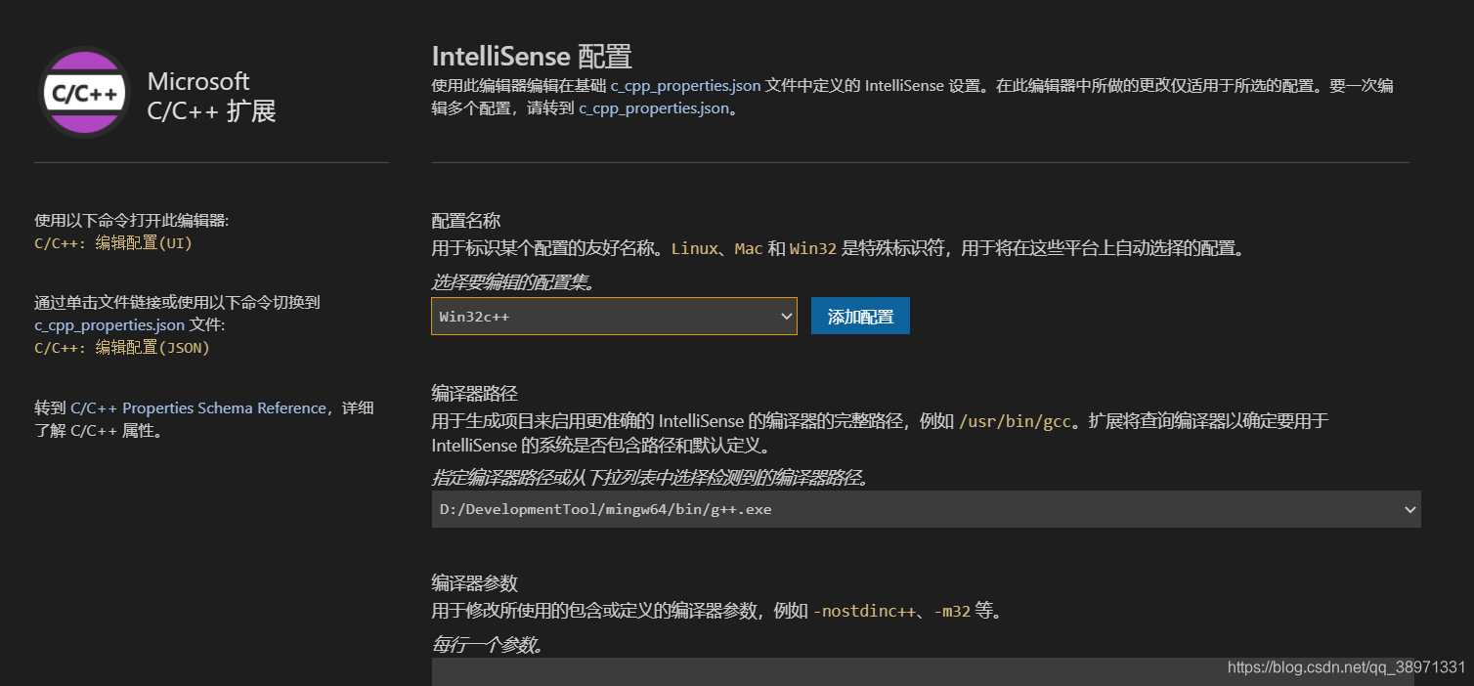Click the 编译器路径 section label
The image size is (1474, 686).
click(x=475, y=394)
